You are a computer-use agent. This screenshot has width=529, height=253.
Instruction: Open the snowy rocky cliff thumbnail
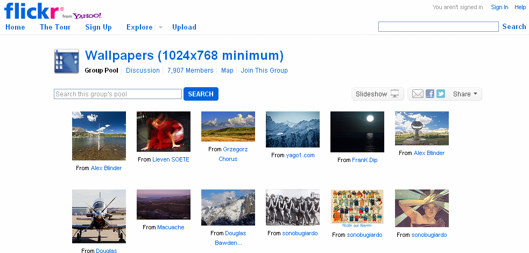228,207
